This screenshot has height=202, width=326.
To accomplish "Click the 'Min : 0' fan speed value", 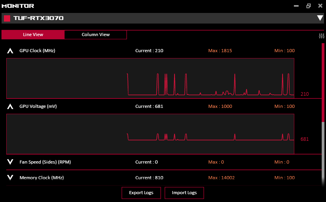I will [x=282, y=162].
